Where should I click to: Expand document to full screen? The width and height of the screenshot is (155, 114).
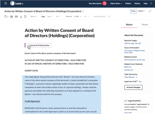click(150, 11)
